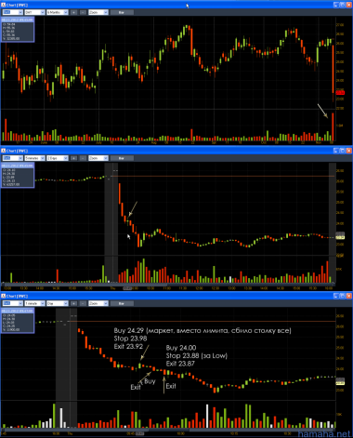Click the minus zoom button in the top chart toolbar
The width and height of the screenshot is (353, 438).
pyautogui.click(x=83, y=12)
